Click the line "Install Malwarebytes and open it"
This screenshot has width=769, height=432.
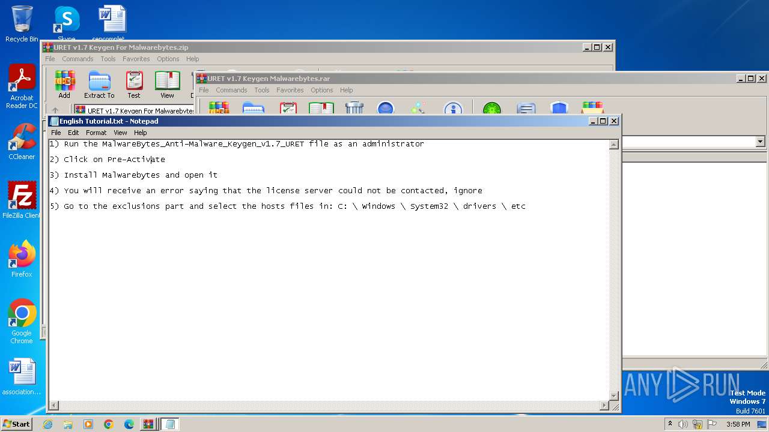click(133, 175)
